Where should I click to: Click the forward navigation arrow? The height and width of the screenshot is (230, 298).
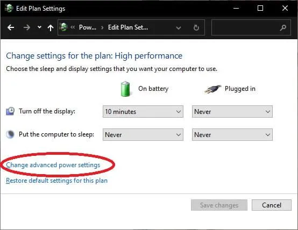click(27, 28)
